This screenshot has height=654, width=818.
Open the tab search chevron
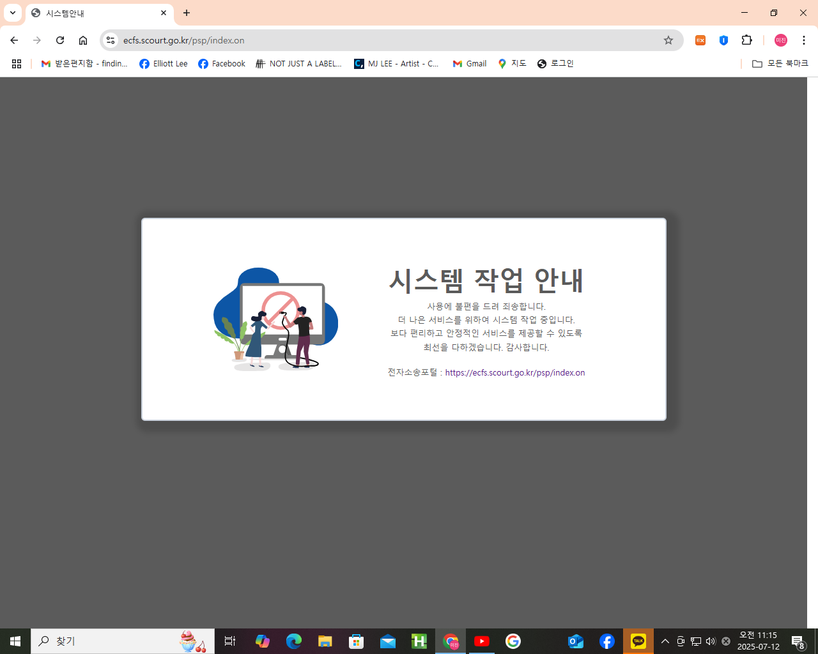(x=12, y=13)
